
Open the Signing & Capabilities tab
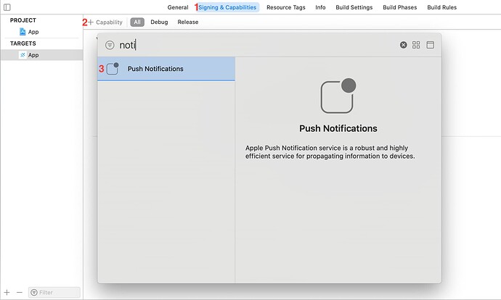(227, 7)
